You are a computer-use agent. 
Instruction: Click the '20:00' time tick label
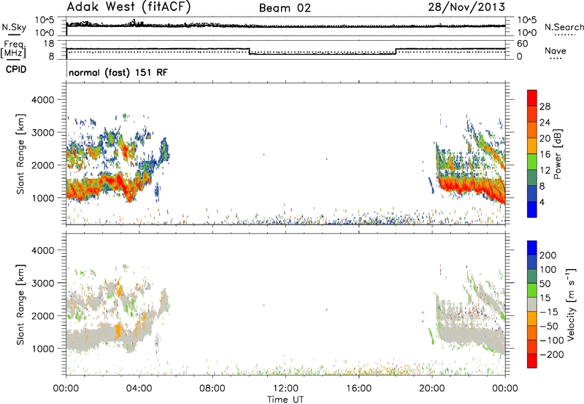pyautogui.click(x=431, y=389)
